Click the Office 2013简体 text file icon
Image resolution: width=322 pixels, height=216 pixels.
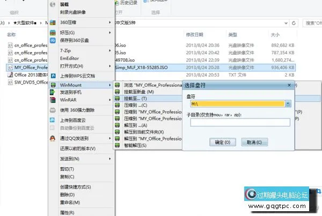(x=10, y=75)
